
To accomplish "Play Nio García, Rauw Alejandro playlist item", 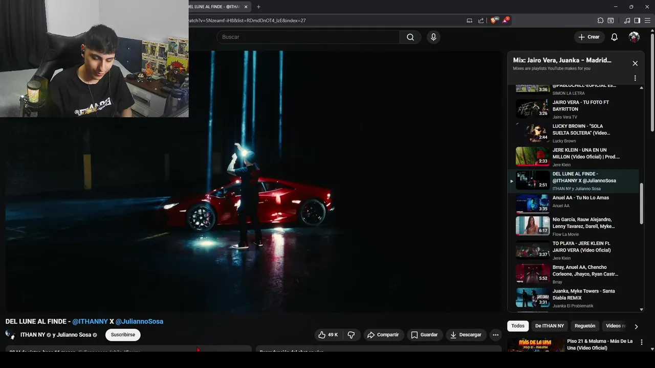I will coord(573,226).
